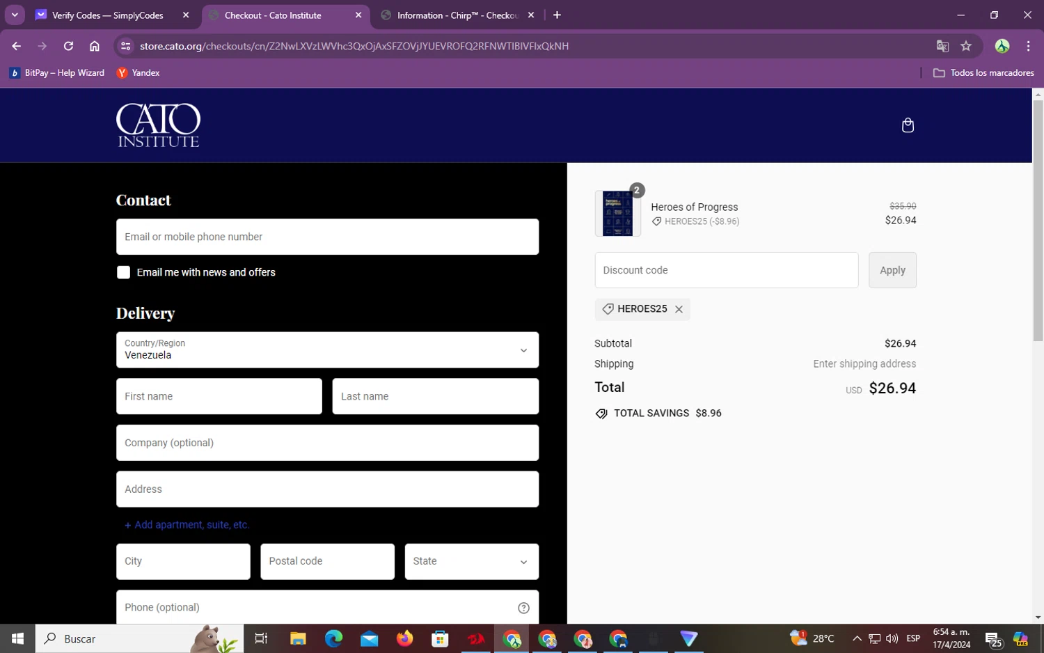
Task: Open the BitPay Help Wizard bookmark
Action: pos(57,72)
